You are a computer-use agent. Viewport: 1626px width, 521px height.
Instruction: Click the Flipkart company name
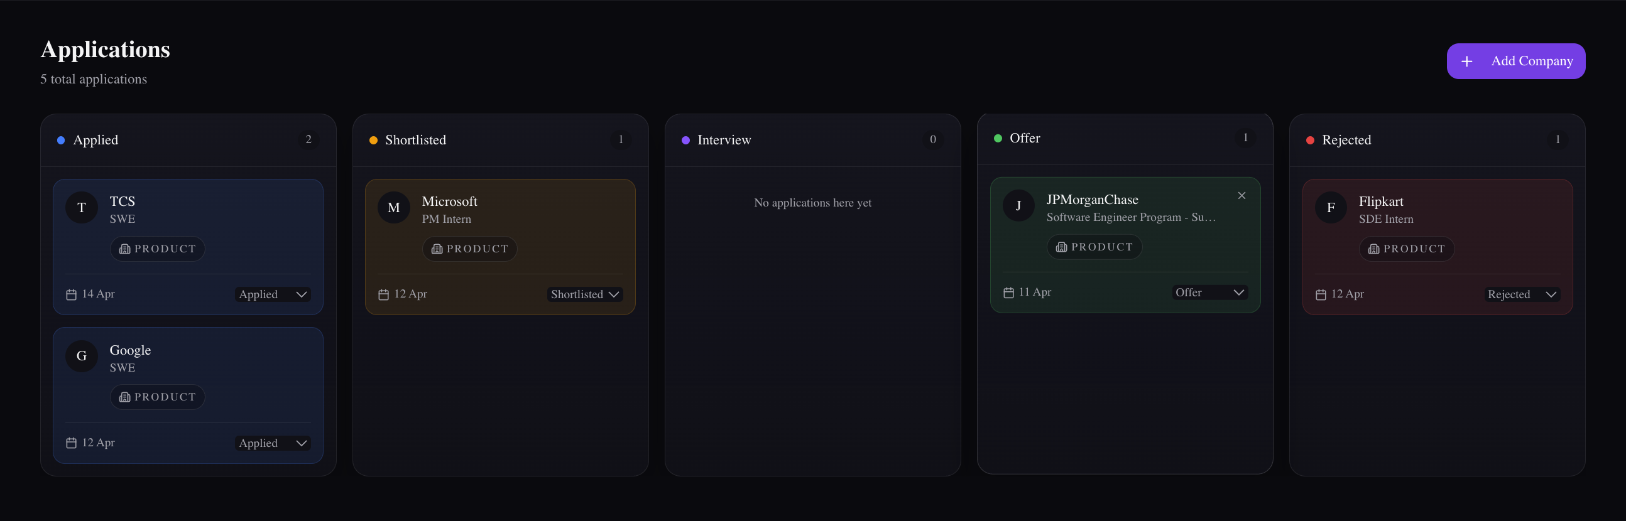click(1381, 201)
